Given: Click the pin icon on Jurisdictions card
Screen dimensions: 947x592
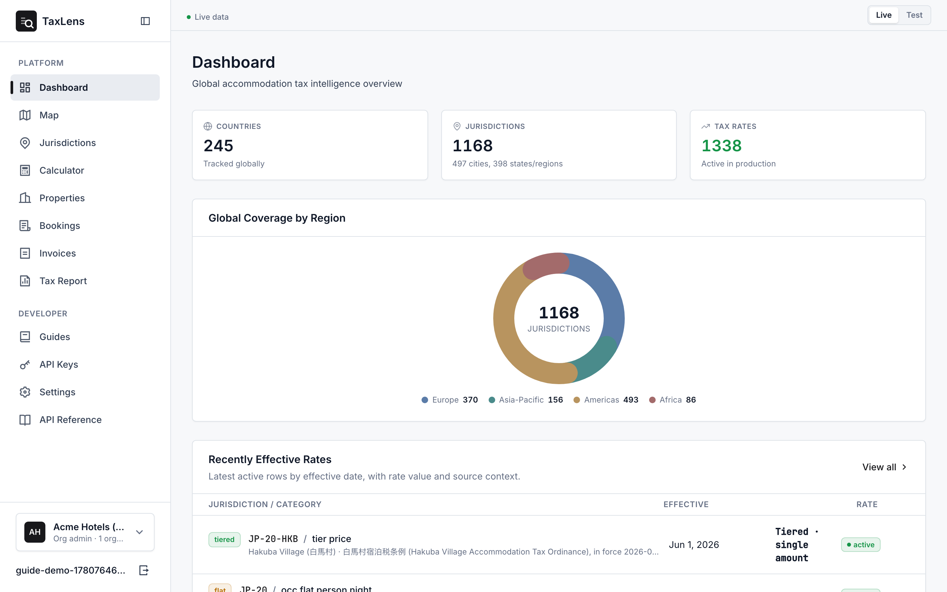Looking at the screenshot, I should click(x=457, y=127).
